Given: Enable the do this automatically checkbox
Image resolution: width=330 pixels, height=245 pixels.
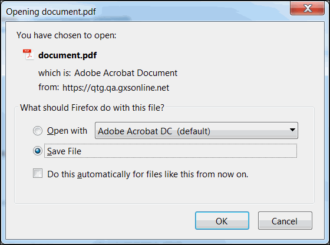Looking at the screenshot, I should 38,174.
